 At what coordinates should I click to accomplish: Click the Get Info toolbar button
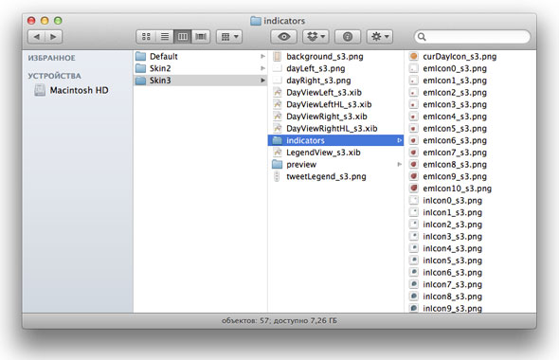click(348, 37)
